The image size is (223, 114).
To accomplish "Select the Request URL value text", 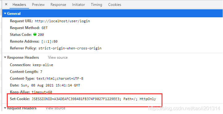I will pos(62,21).
